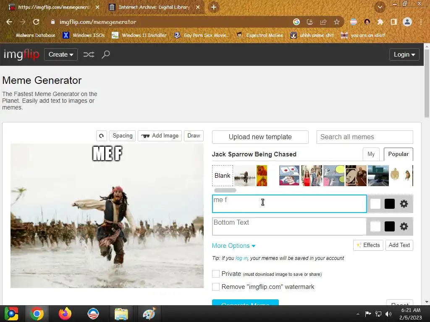Go back with the browser back arrow

(9, 22)
